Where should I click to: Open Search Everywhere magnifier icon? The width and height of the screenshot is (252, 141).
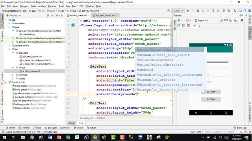pyautogui.click(x=245, y=11)
